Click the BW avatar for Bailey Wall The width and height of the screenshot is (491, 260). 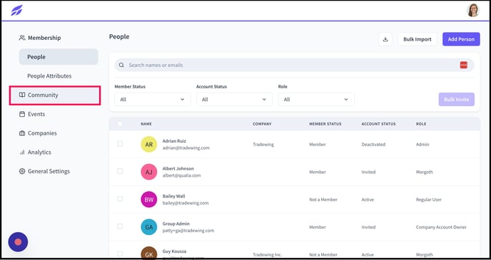[x=148, y=199]
